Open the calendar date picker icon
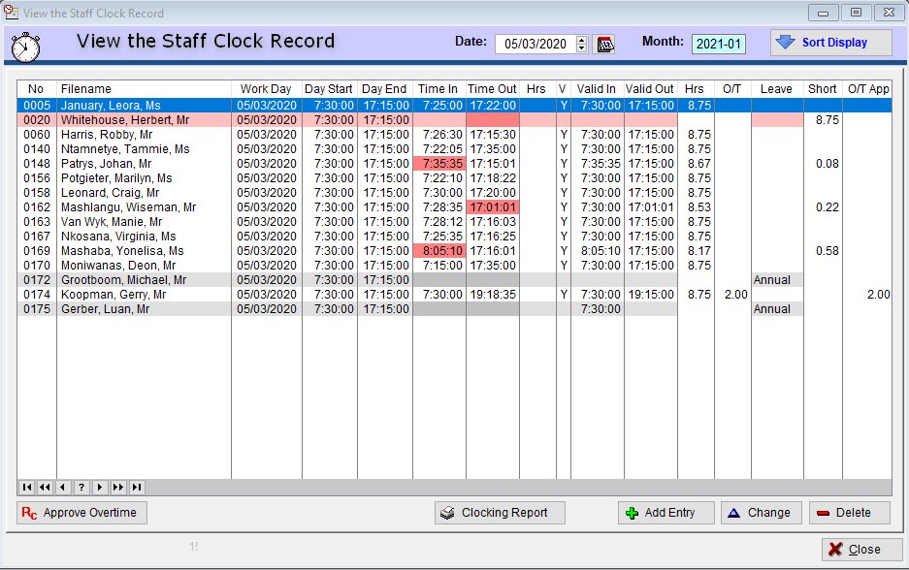 606,44
